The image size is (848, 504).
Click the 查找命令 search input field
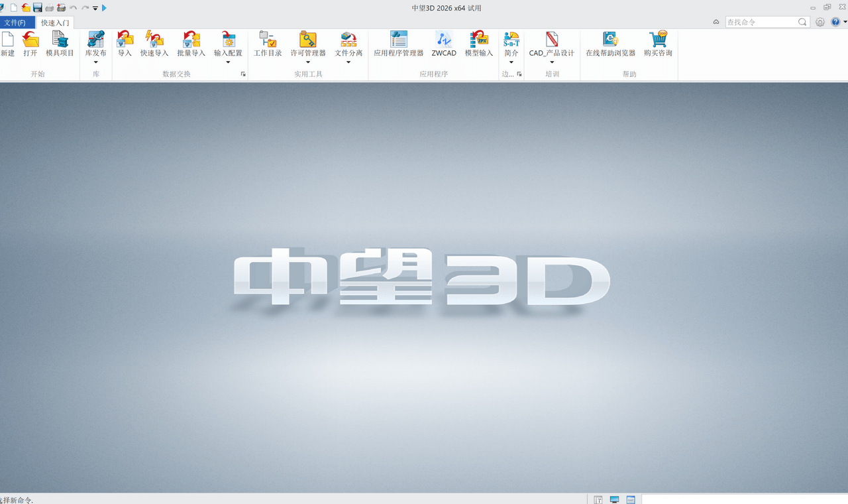[x=761, y=22]
